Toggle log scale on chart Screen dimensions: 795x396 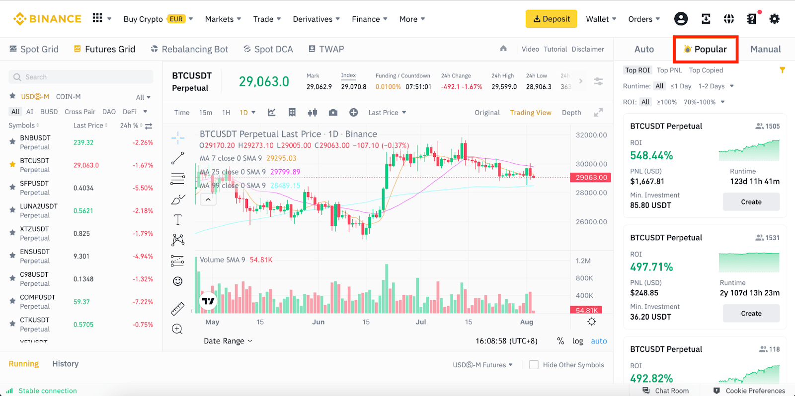(577, 341)
